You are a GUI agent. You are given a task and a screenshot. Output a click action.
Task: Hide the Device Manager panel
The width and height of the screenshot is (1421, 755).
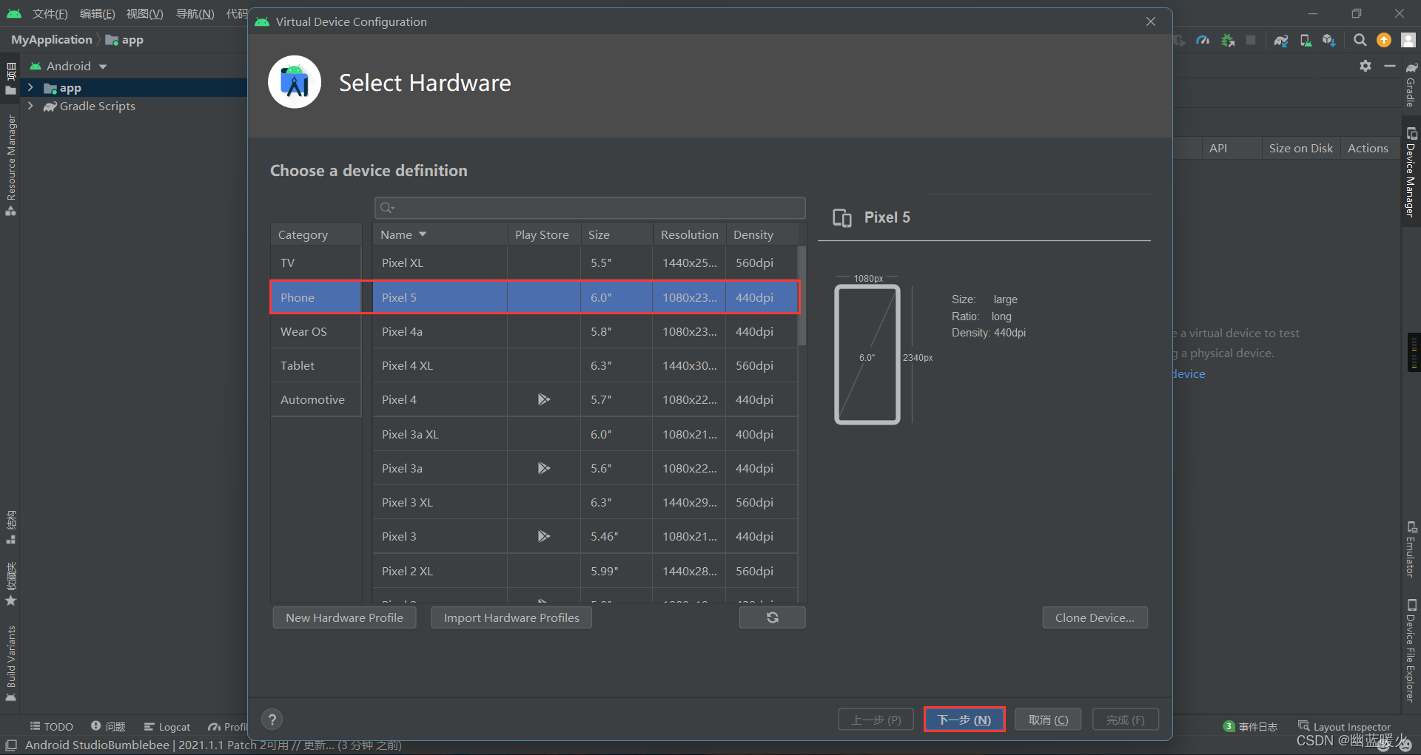[1390, 66]
